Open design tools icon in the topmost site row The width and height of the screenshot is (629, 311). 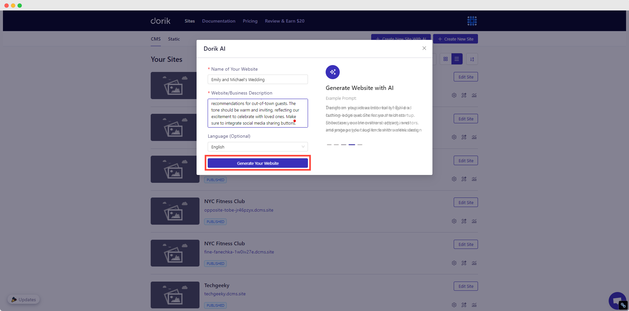(464, 95)
